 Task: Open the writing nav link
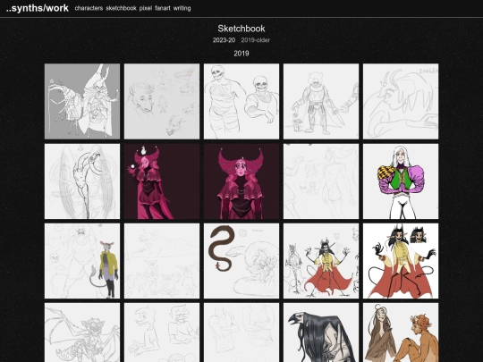pyautogui.click(x=182, y=8)
